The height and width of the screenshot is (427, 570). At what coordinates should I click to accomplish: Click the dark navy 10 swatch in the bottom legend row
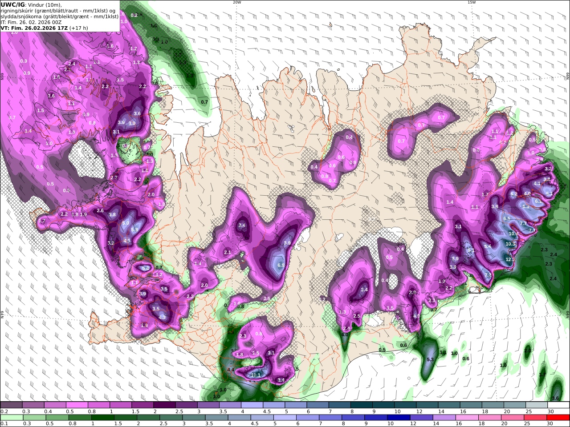click(398, 418)
